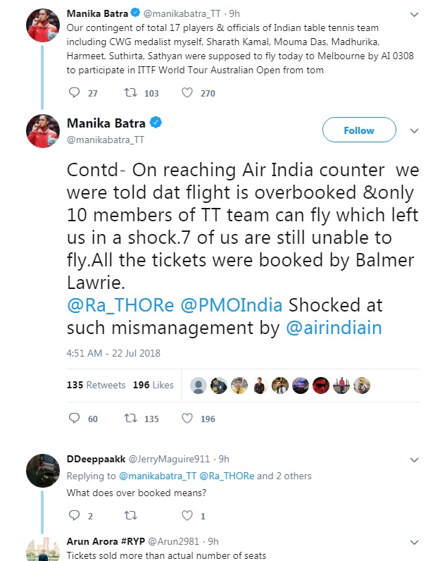This screenshot has width=447, height=561.
Task: View the 135 Retweets list
Action: coord(96,385)
